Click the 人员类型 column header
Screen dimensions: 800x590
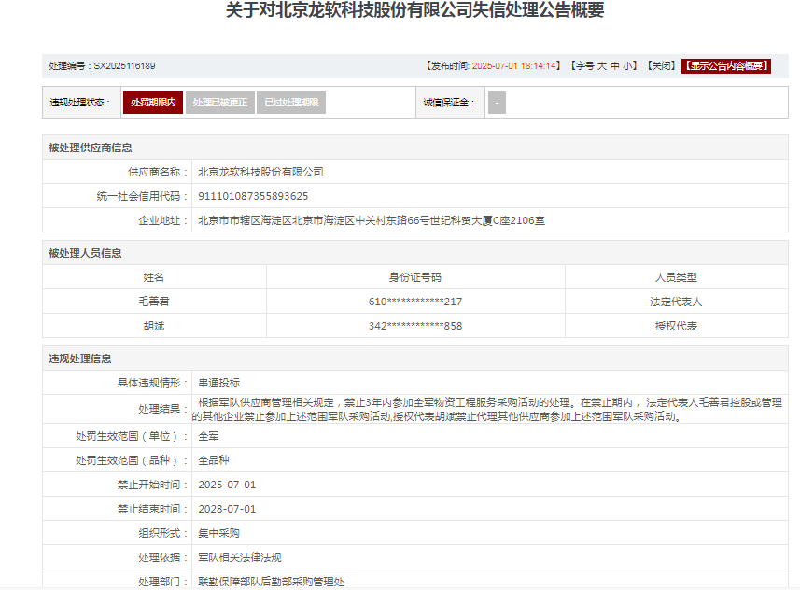coord(676,277)
